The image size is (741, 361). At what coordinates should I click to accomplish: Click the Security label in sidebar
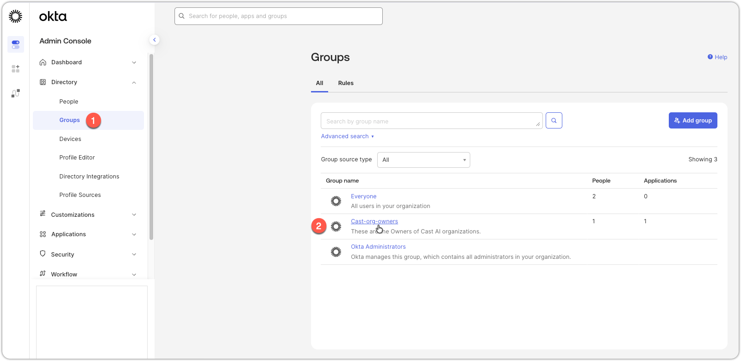tap(62, 255)
